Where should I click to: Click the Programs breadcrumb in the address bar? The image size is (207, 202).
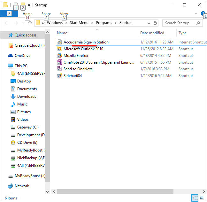(x=104, y=23)
